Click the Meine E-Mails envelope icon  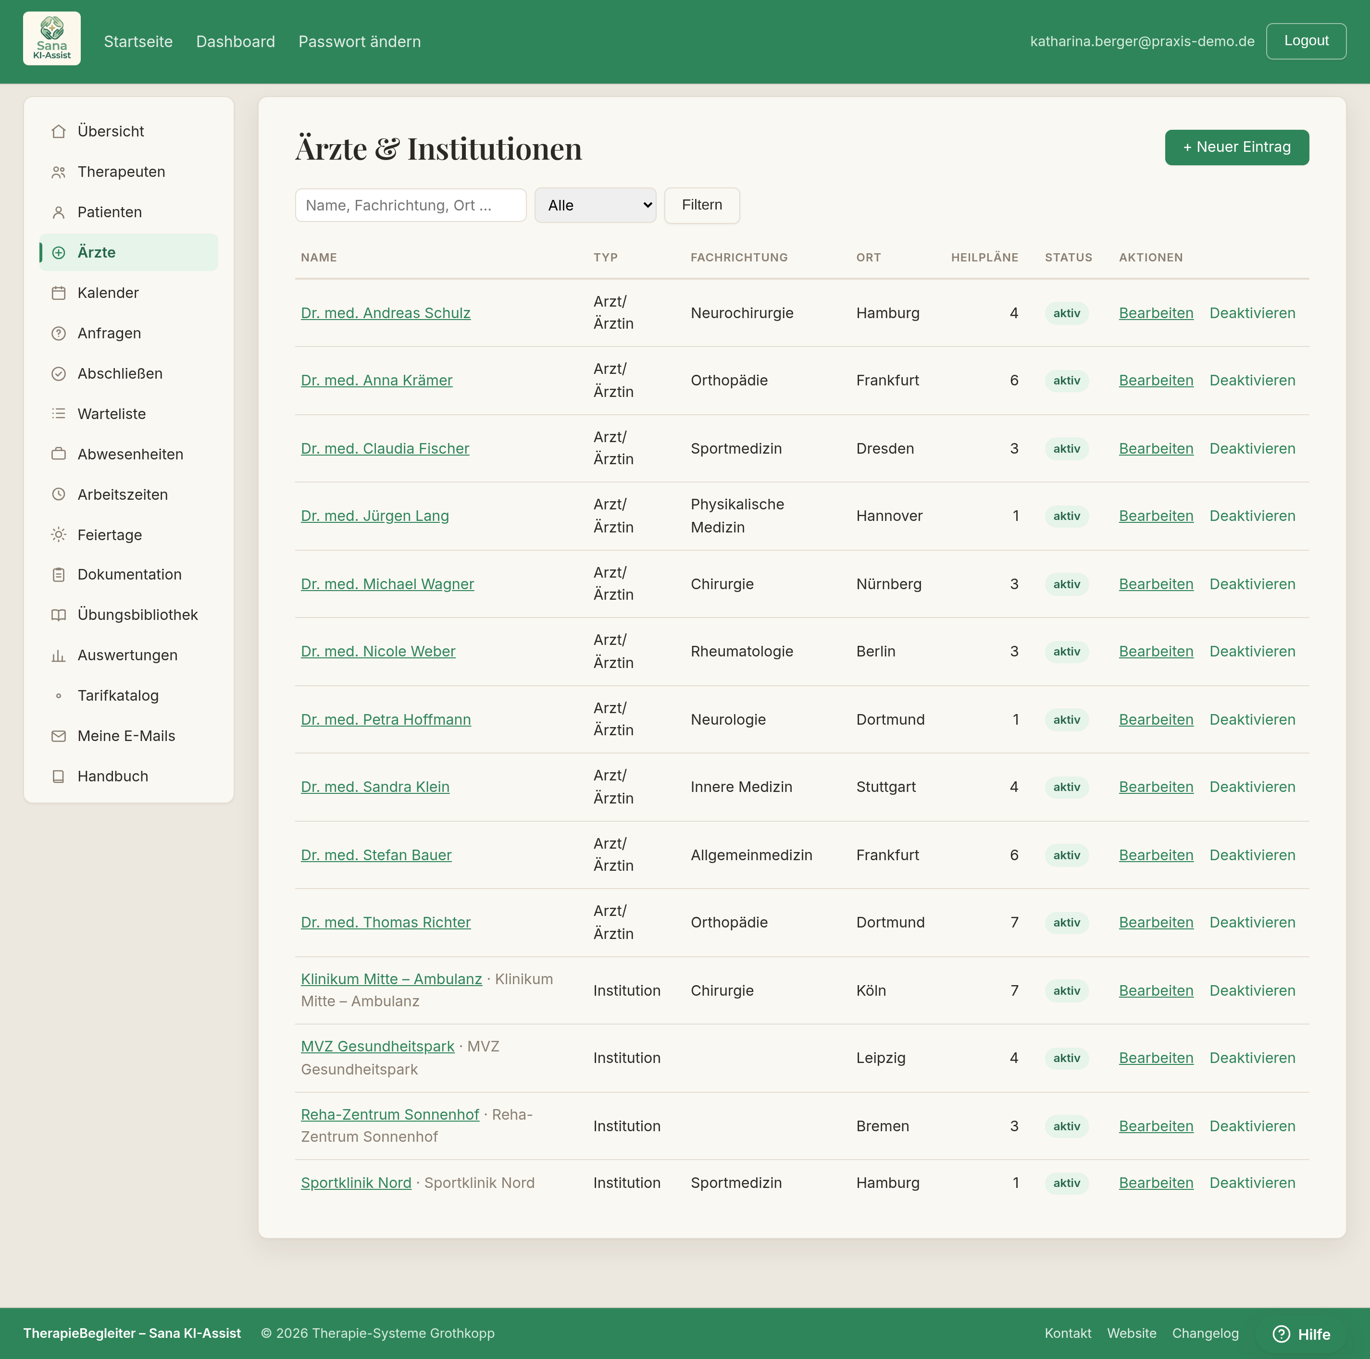(59, 736)
